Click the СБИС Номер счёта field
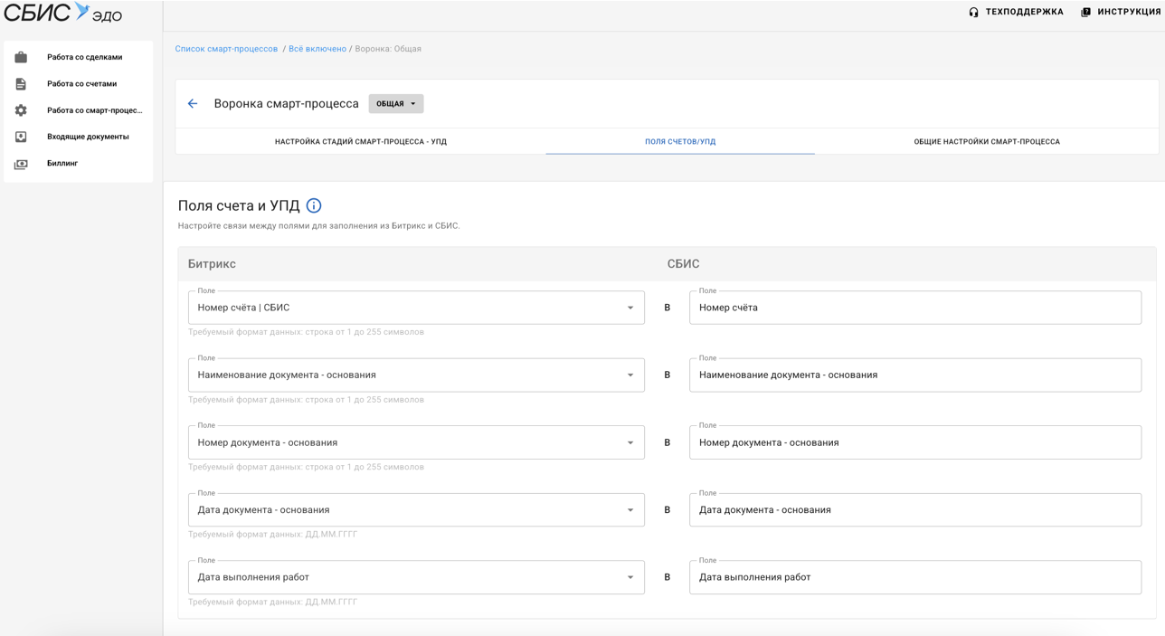The width and height of the screenshot is (1165, 636). (914, 308)
